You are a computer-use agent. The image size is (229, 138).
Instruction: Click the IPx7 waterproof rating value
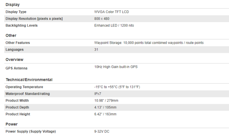(98, 94)
